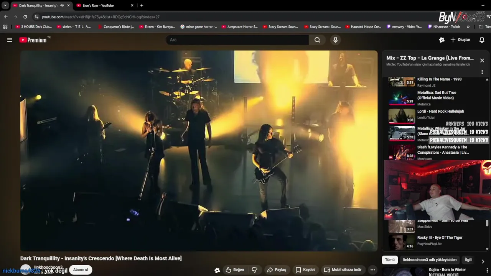Viewport: 491px width, 276px height.
Task: Open more actions three-dot button under video
Action: pos(372,270)
